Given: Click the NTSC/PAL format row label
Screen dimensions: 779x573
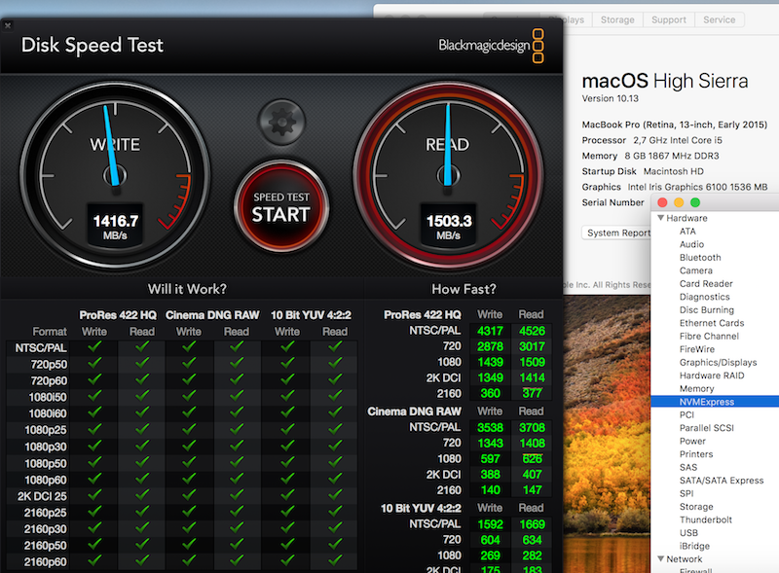Looking at the screenshot, I should pyautogui.click(x=41, y=347).
